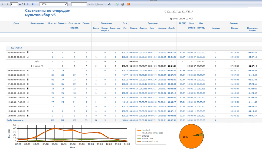Click the Потеряно column group header
The width and height of the screenshot is (262, 155).
pos(106,23)
